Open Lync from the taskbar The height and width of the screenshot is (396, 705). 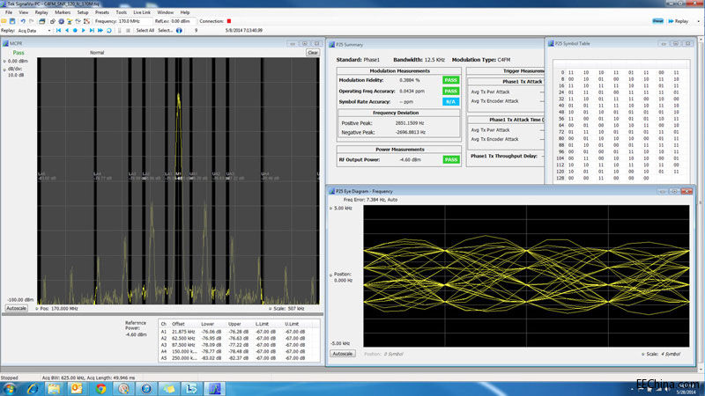[192, 388]
